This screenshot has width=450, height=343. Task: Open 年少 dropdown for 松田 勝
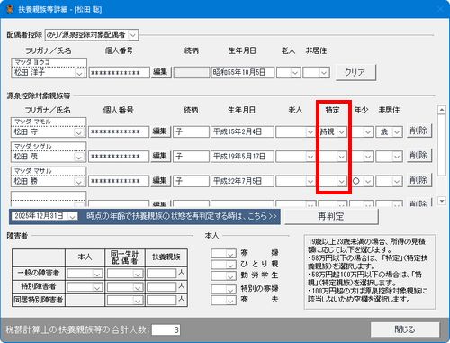tap(368, 181)
